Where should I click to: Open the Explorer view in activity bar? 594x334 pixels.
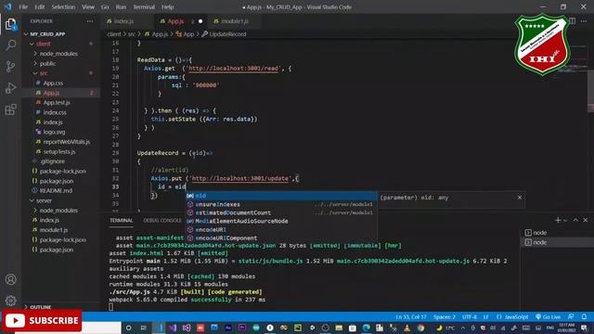[x=10, y=25]
